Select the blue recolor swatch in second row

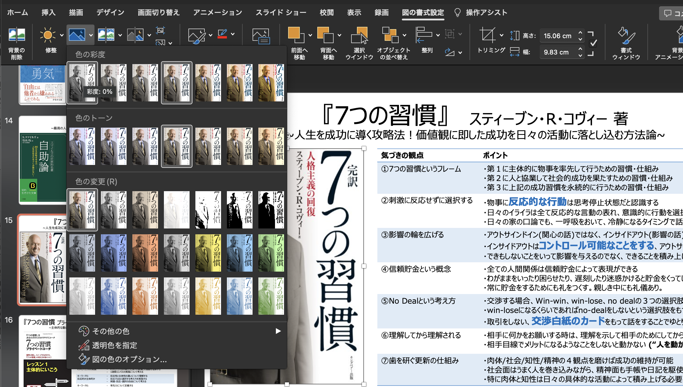point(113,253)
